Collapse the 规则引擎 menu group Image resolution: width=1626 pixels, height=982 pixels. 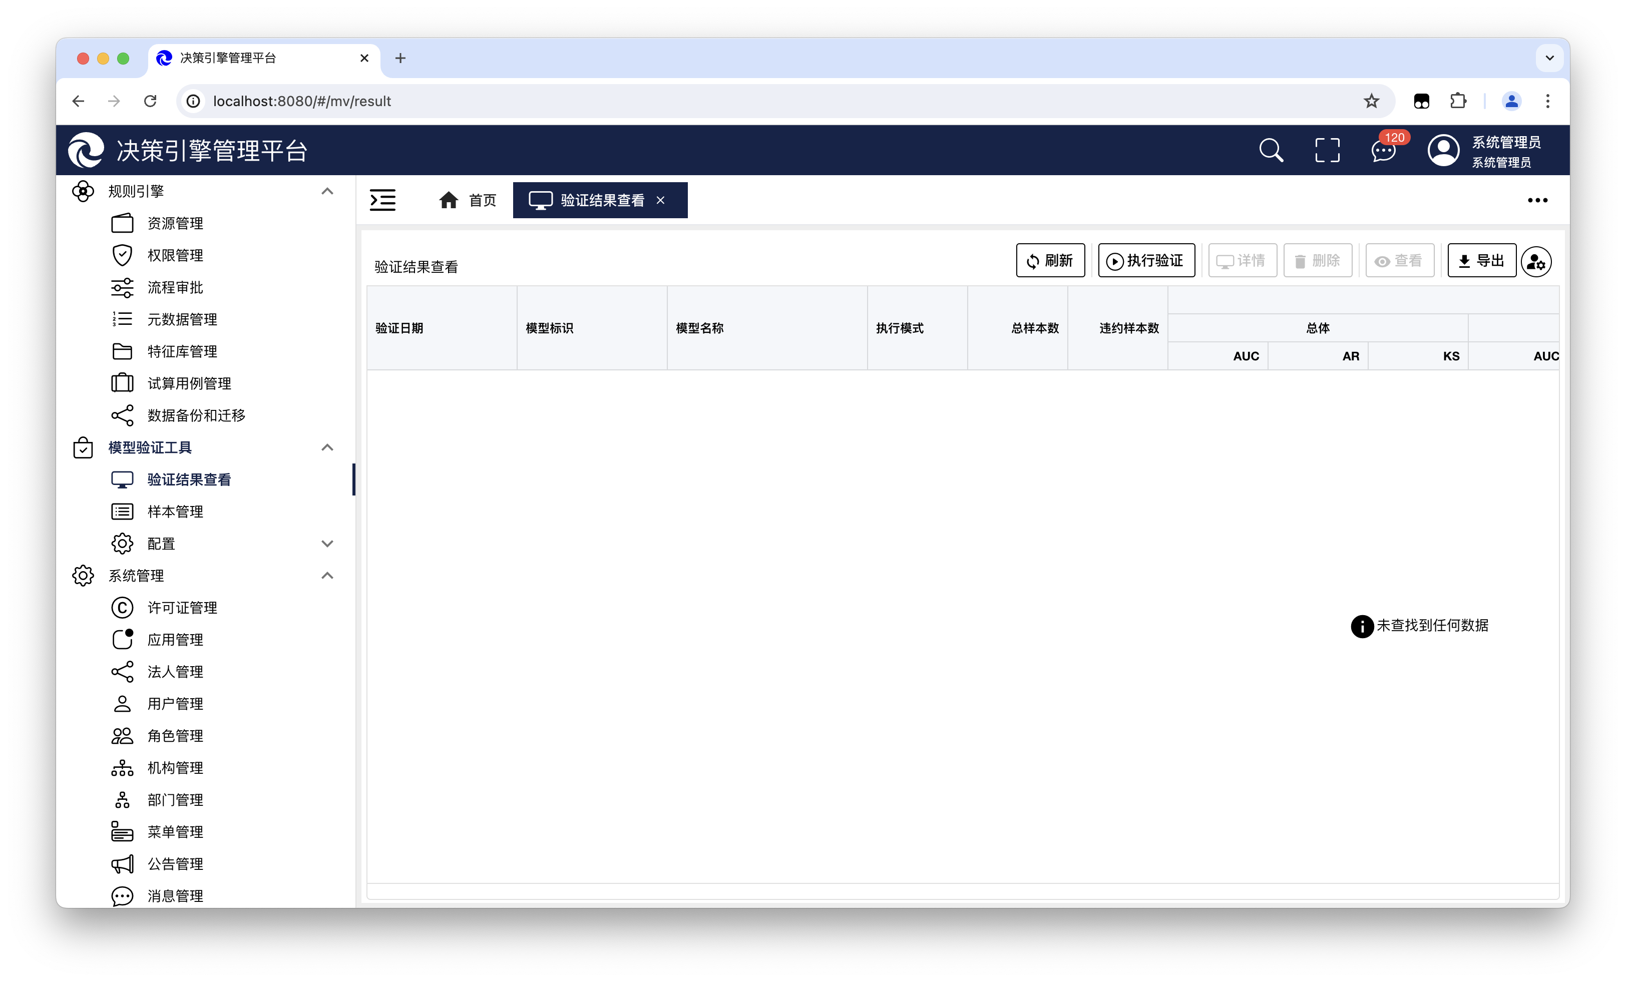tap(326, 191)
